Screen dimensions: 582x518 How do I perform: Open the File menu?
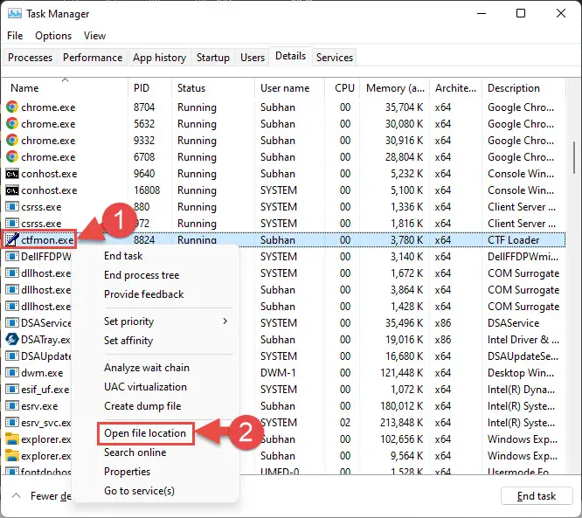(15, 36)
